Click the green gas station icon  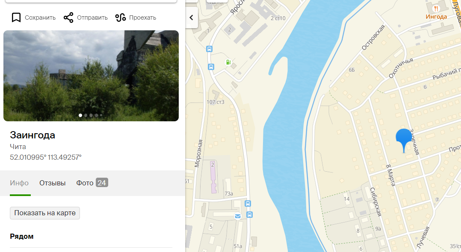click(228, 62)
